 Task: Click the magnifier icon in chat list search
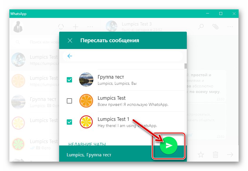pos(18,42)
